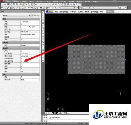Screen dimensions: 131x125
Task: Click the 终止线段宽度 value field
Action: (30, 61)
